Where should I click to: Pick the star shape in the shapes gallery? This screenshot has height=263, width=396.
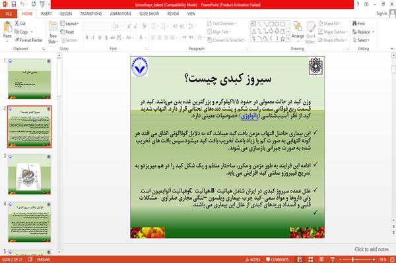[282, 39]
